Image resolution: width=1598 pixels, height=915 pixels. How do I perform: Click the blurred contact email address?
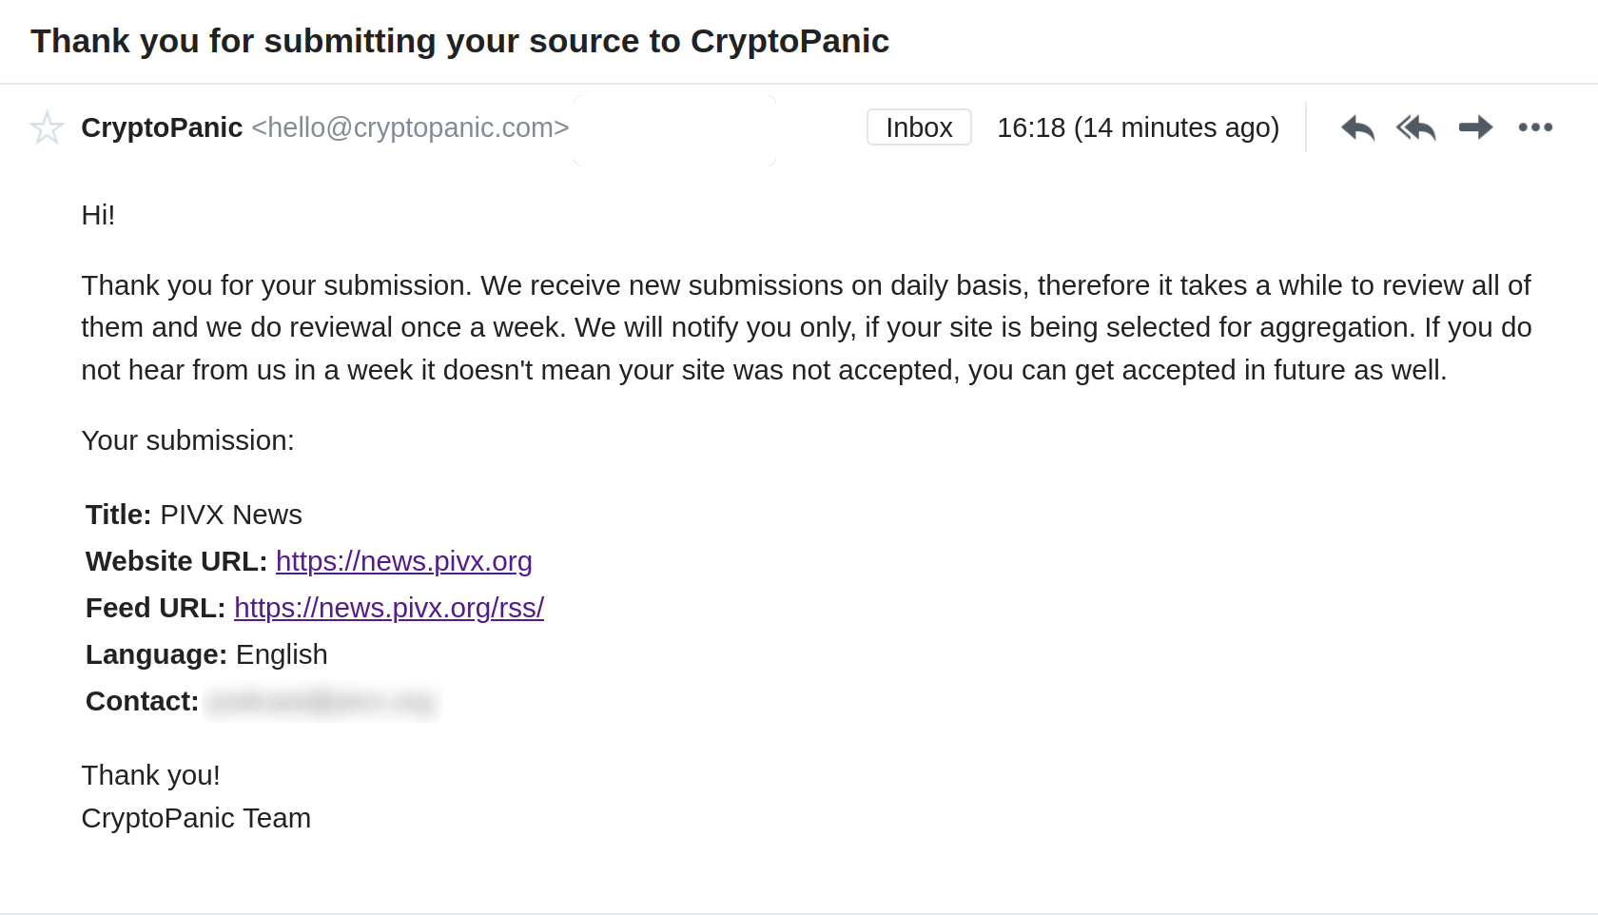(322, 702)
